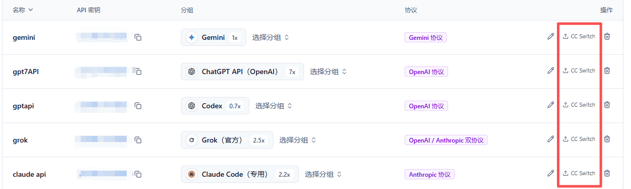Click the 操作 column header
This screenshot has height=189, width=631.
tap(606, 10)
